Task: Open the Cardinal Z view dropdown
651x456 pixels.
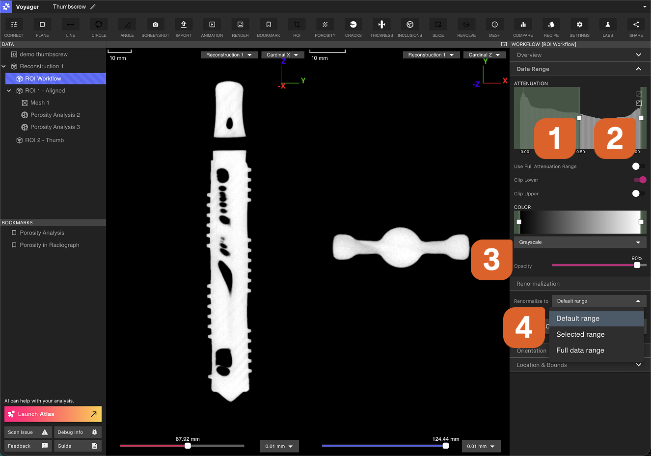Action: point(484,55)
